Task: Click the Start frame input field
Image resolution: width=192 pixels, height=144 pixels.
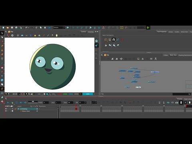Action: (x=58, y=102)
